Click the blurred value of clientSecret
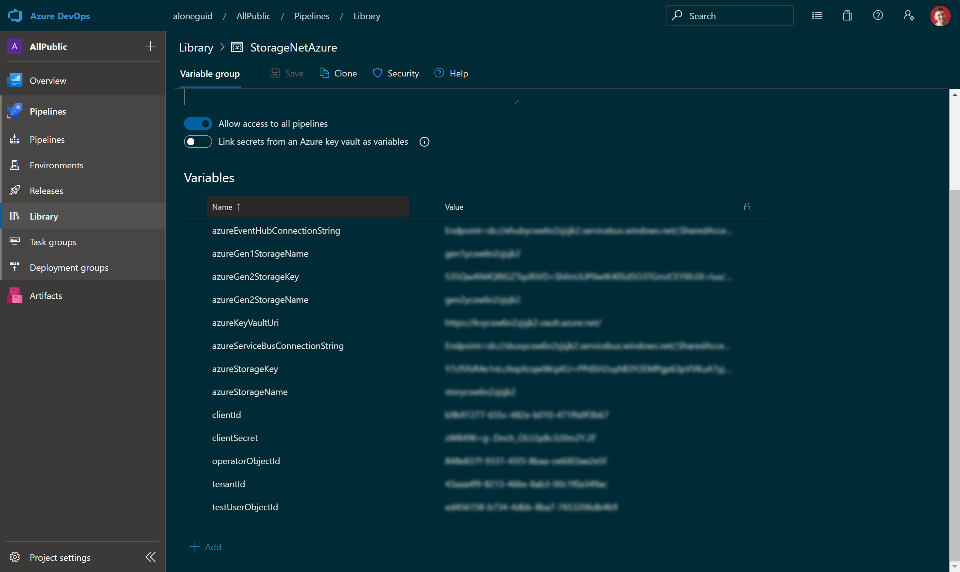Image resolution: width=960 pixels, height=572 pixels. click(x=520, y=438)
